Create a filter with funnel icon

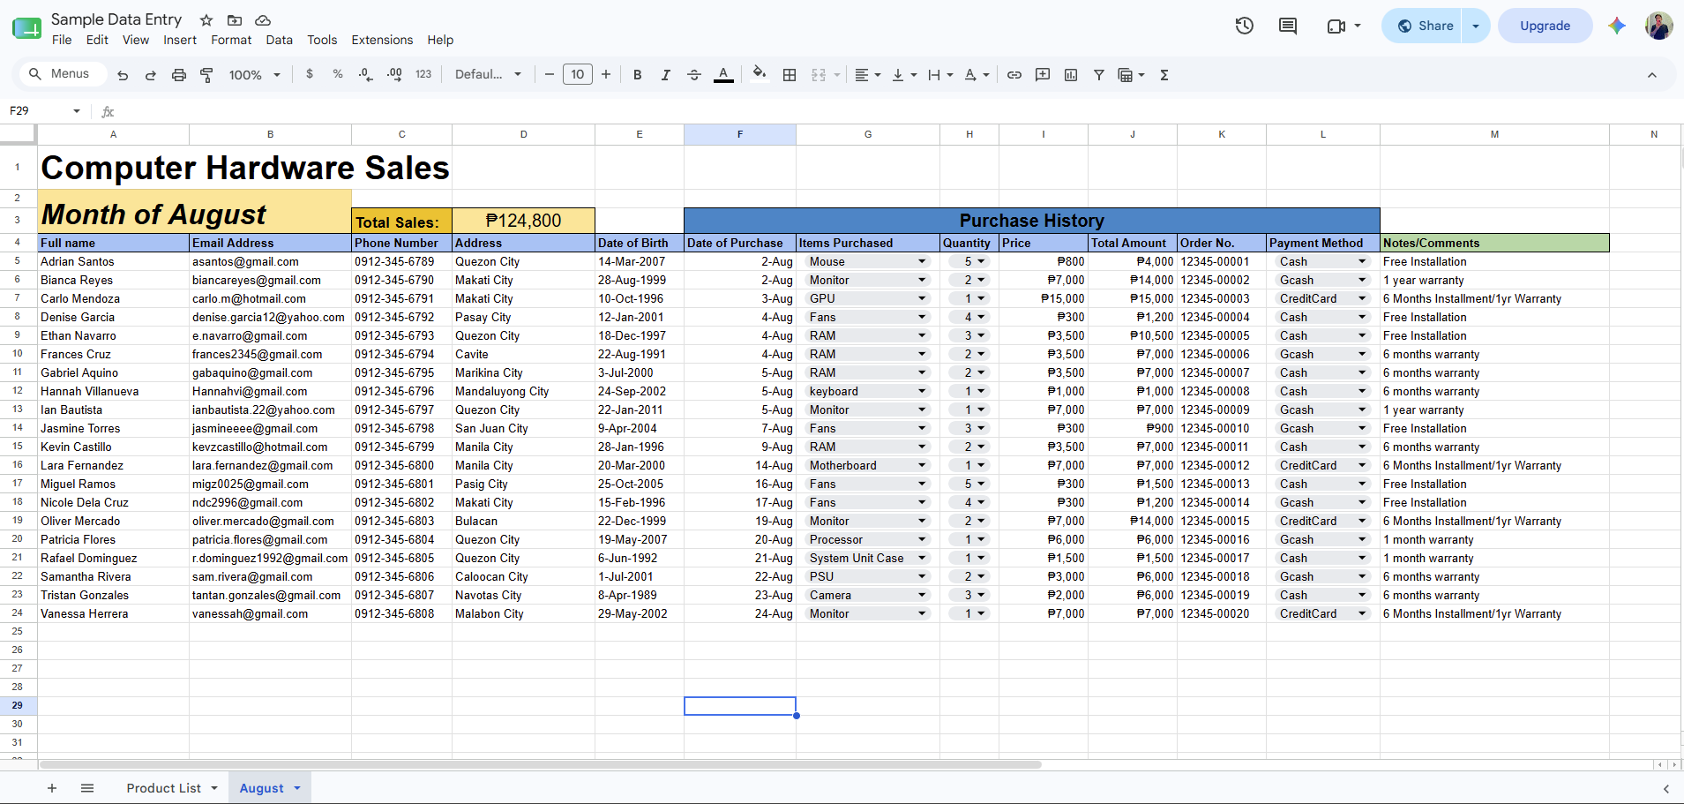click(1099, 75)
